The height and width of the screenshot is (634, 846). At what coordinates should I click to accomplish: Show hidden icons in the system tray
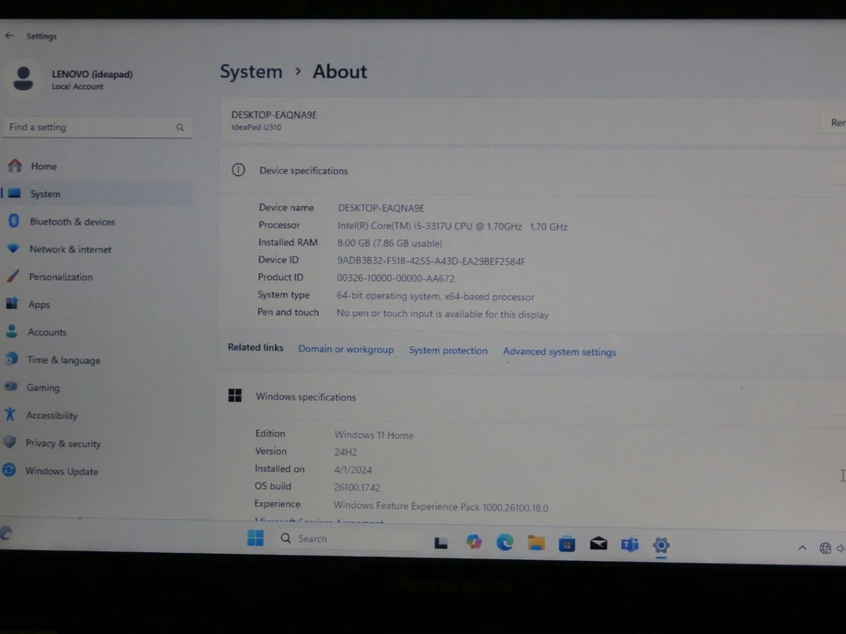tap(802, 548)
